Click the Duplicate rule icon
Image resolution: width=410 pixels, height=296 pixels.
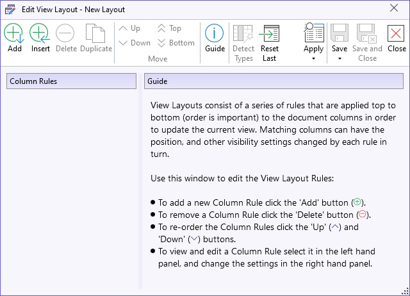click(x=95, y=33)
